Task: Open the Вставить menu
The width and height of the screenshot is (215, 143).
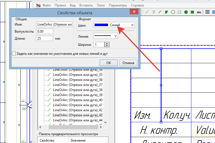Action: pyautogui.click(x=86, y=5)
